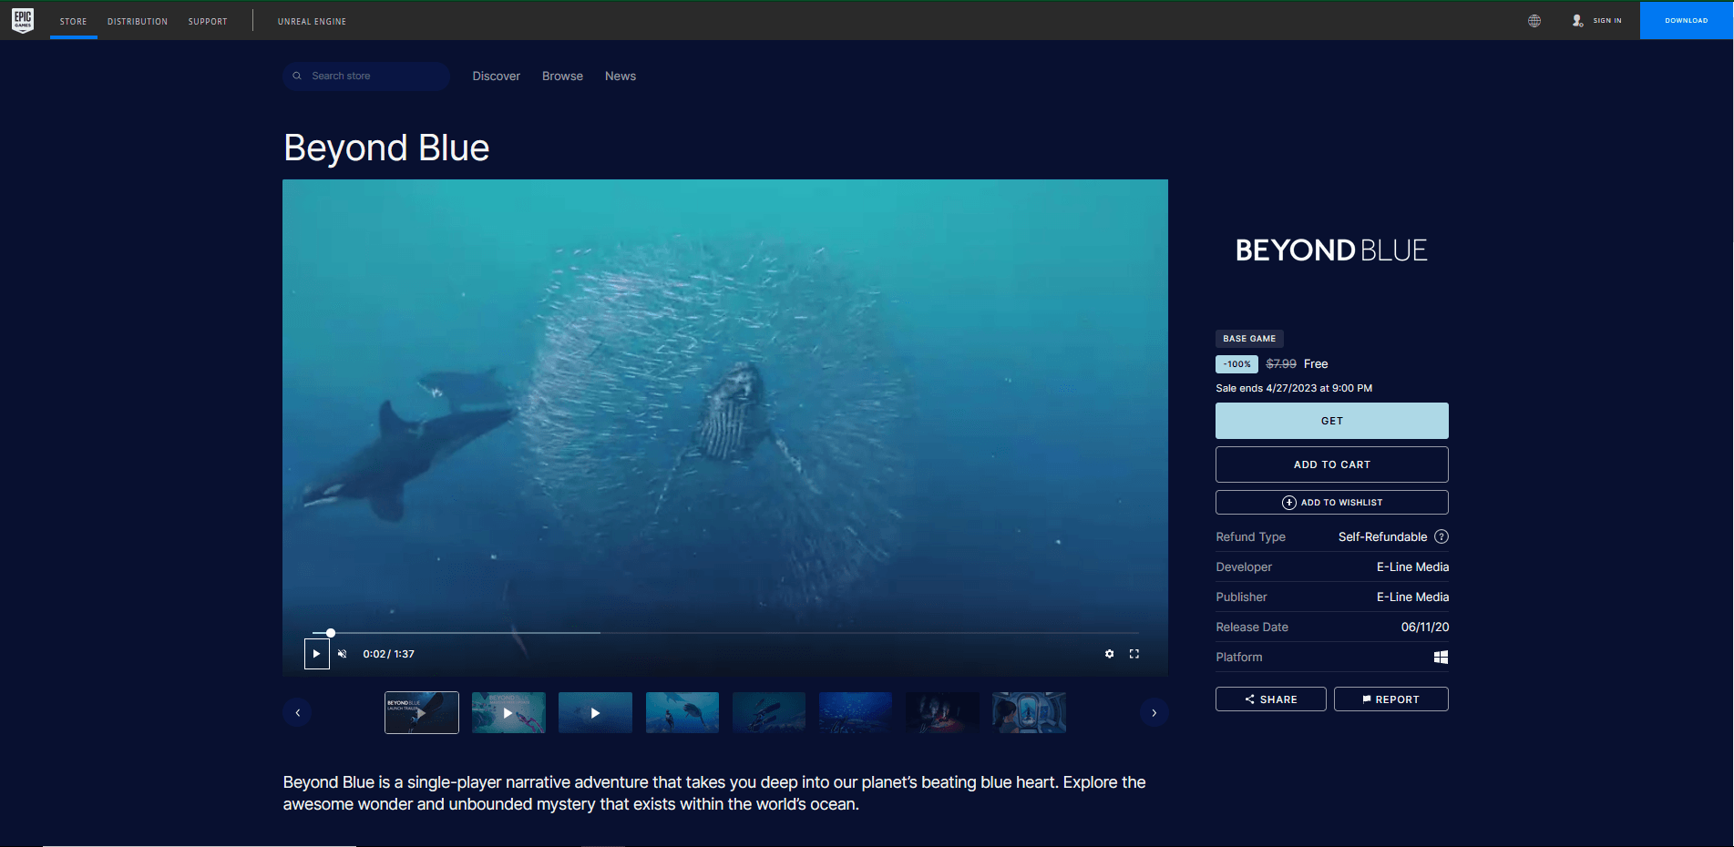Select the second video thumbnail with pink diver
Image resolution: width=1734 pixels, height=847 pixels.
[508, 713]
